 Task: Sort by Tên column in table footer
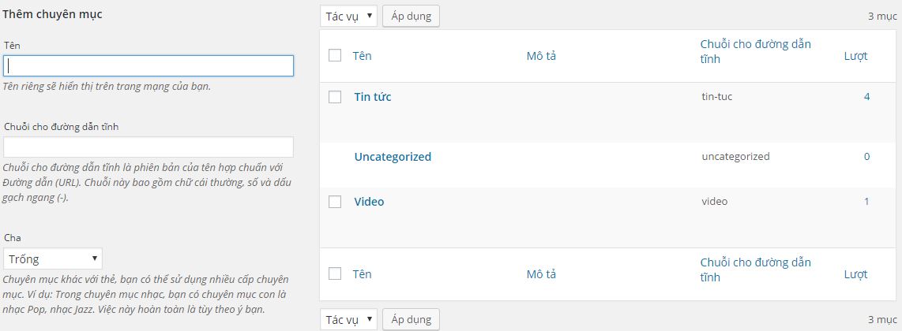tap(362, 274)
